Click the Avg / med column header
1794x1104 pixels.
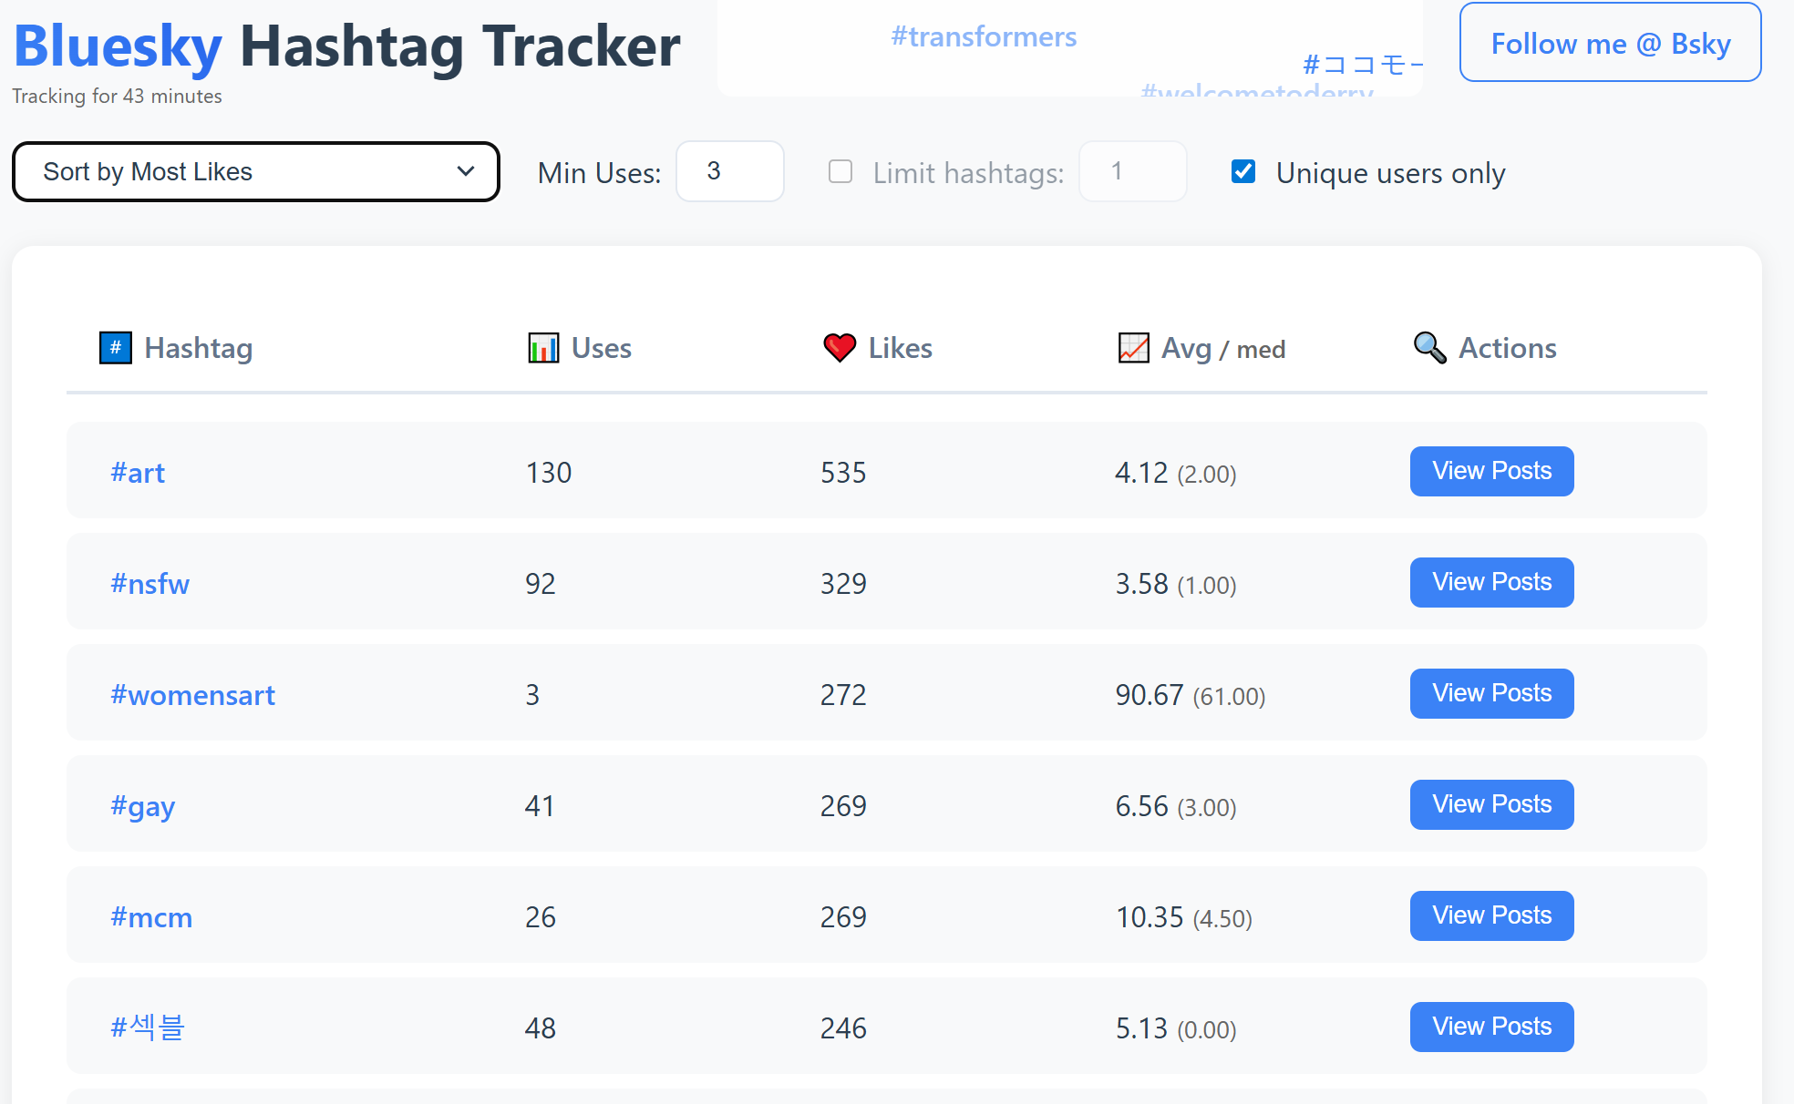[1201, 348]
